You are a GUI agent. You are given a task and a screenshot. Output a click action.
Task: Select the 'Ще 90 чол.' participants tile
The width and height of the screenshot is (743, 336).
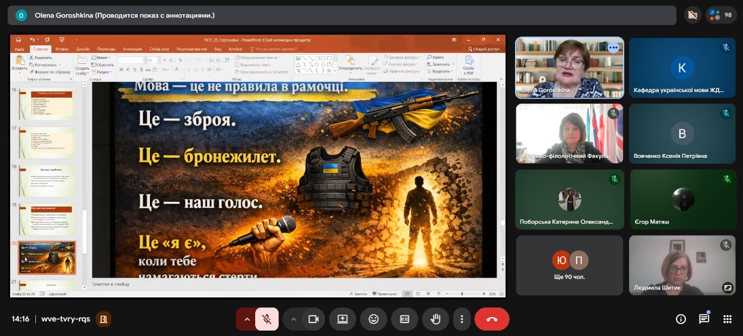[569, 265]
